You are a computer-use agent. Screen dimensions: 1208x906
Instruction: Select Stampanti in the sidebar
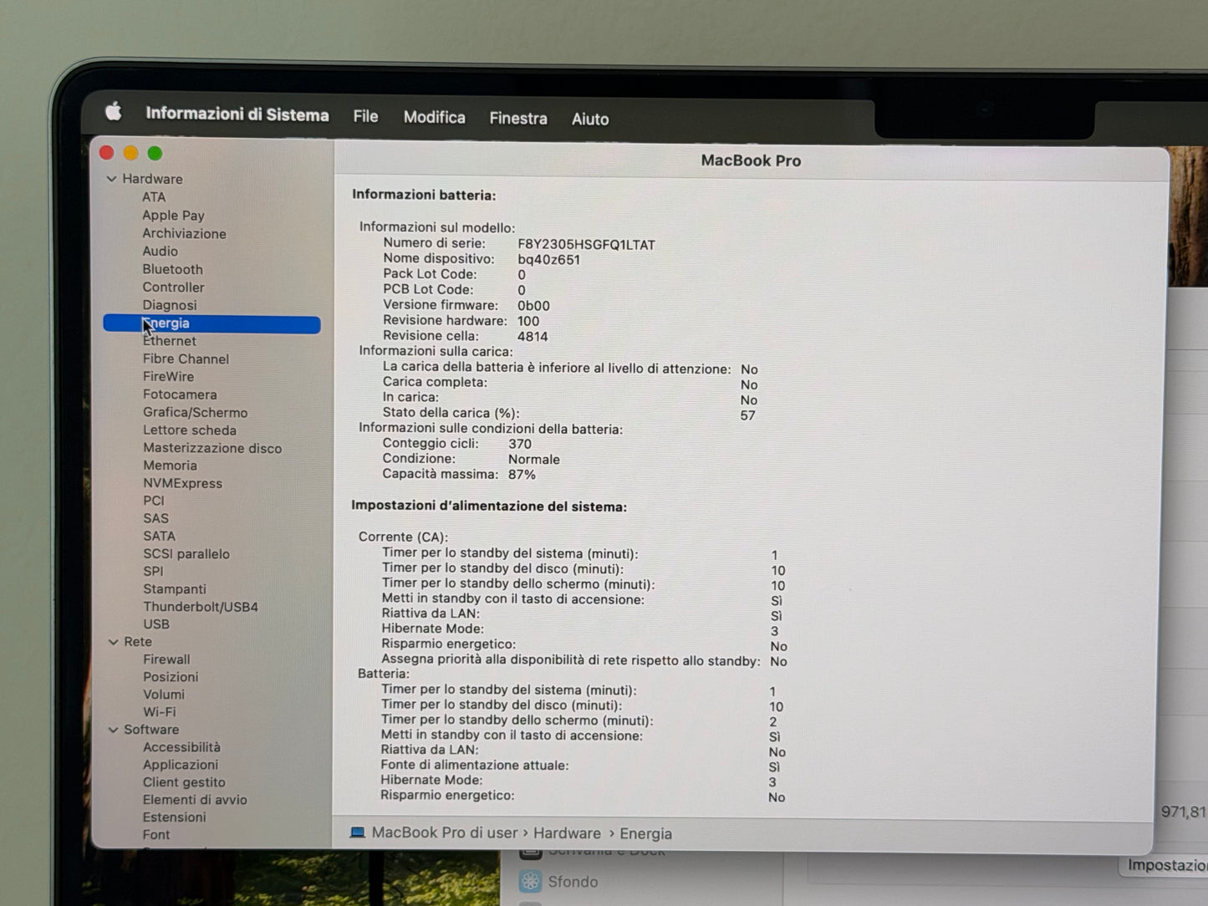[174, 589]
